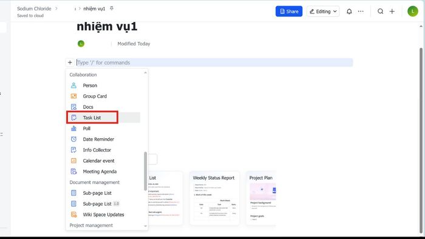Click the search magnifier icon
425x239 pixels.
(380, 12)
